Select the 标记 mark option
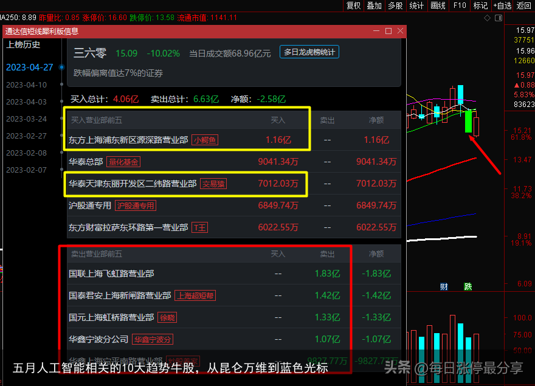This screenshot has height=386, width=535. (x=480, y=5)
